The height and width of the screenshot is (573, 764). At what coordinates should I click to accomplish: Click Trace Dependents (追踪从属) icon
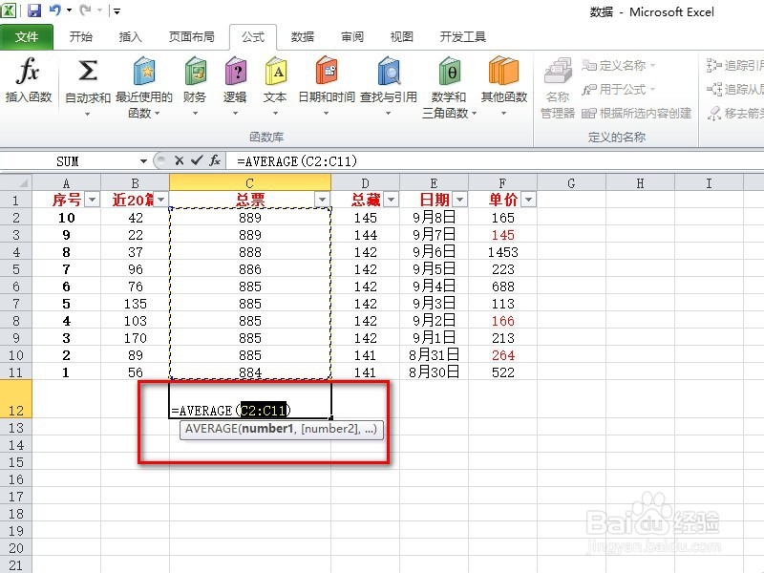pyautogui.click(x=713, y=89)
